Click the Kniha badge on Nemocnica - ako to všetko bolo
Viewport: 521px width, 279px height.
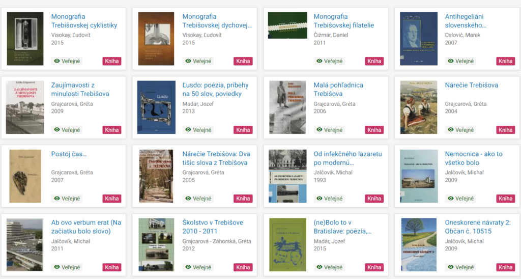(505, 199)
